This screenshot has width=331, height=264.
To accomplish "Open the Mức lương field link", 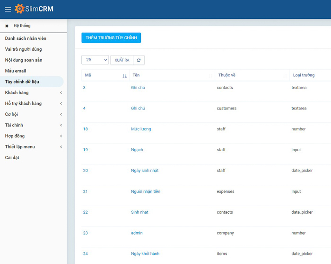I will 141,129.
